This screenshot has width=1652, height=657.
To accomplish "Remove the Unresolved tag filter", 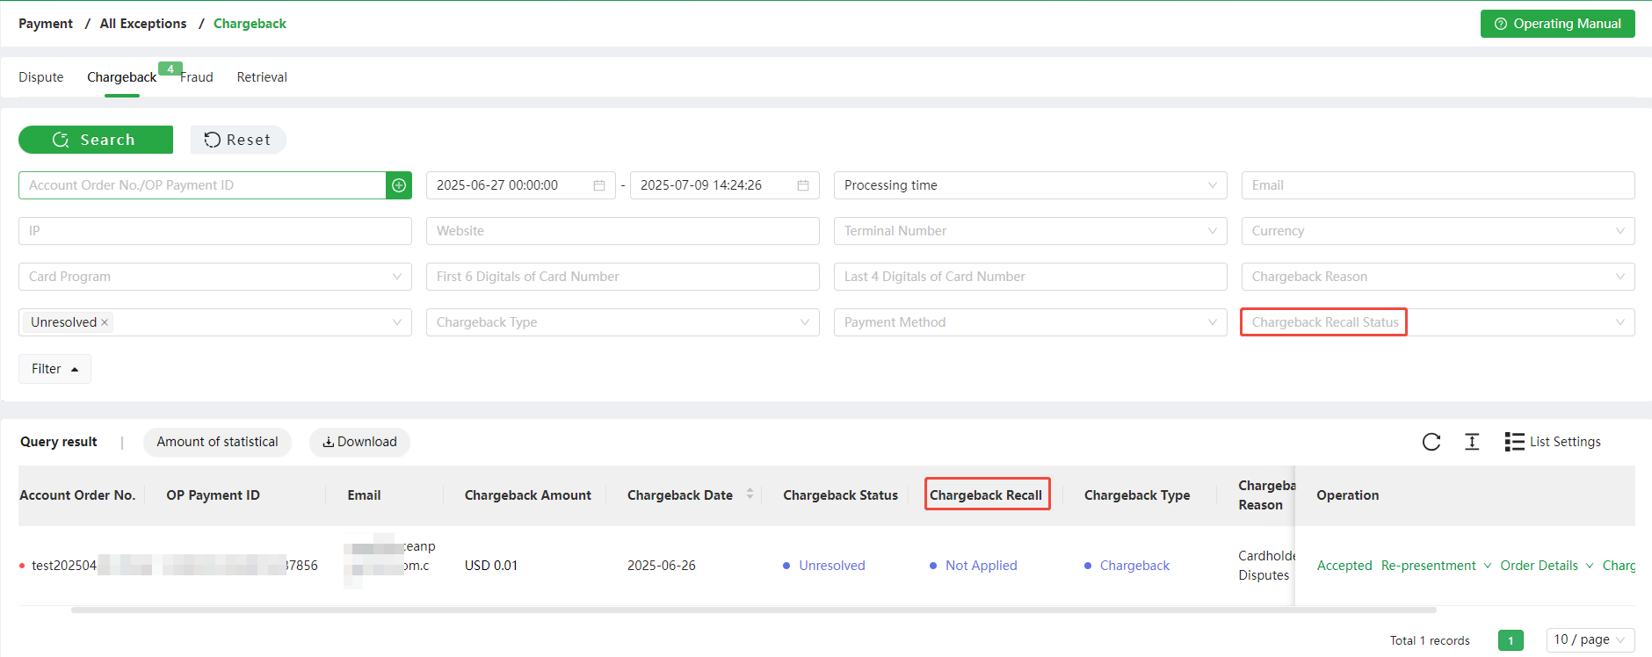I will point(105,322).
